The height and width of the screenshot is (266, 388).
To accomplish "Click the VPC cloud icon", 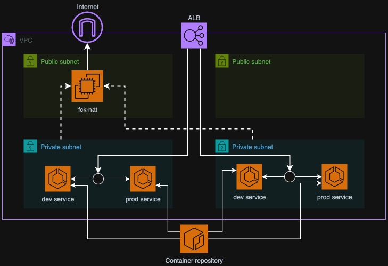I will tap(10, 39).
